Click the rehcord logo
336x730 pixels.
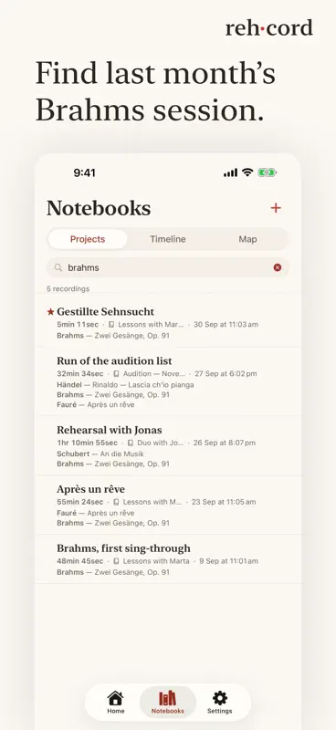tap(269, 28)
